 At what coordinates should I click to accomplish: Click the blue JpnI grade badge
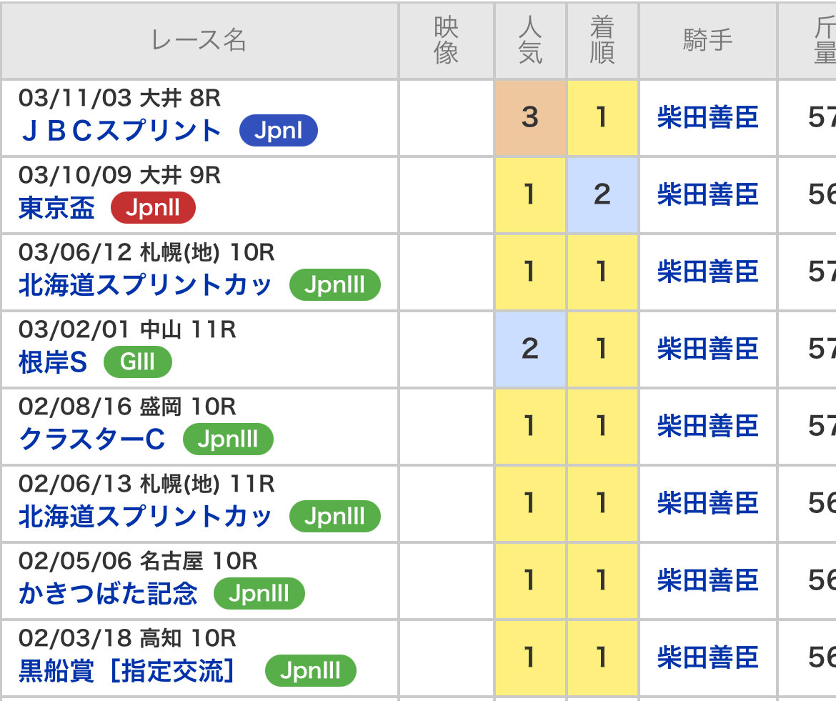tap(279, 131)
